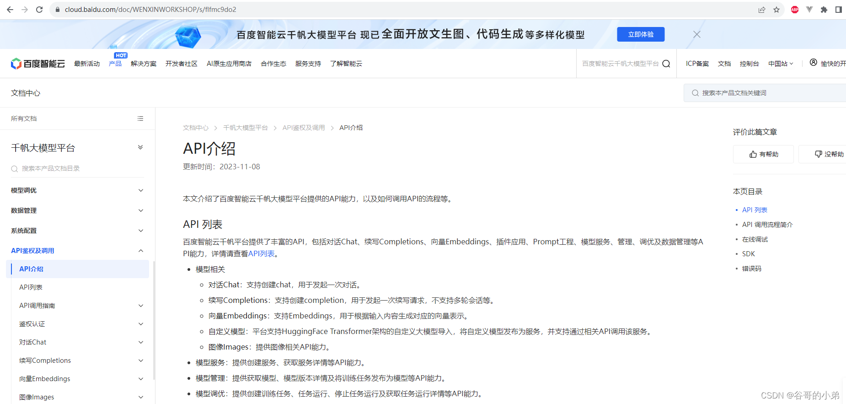Click the browser address bar URL
846x404 pixels.
(150, 10)
